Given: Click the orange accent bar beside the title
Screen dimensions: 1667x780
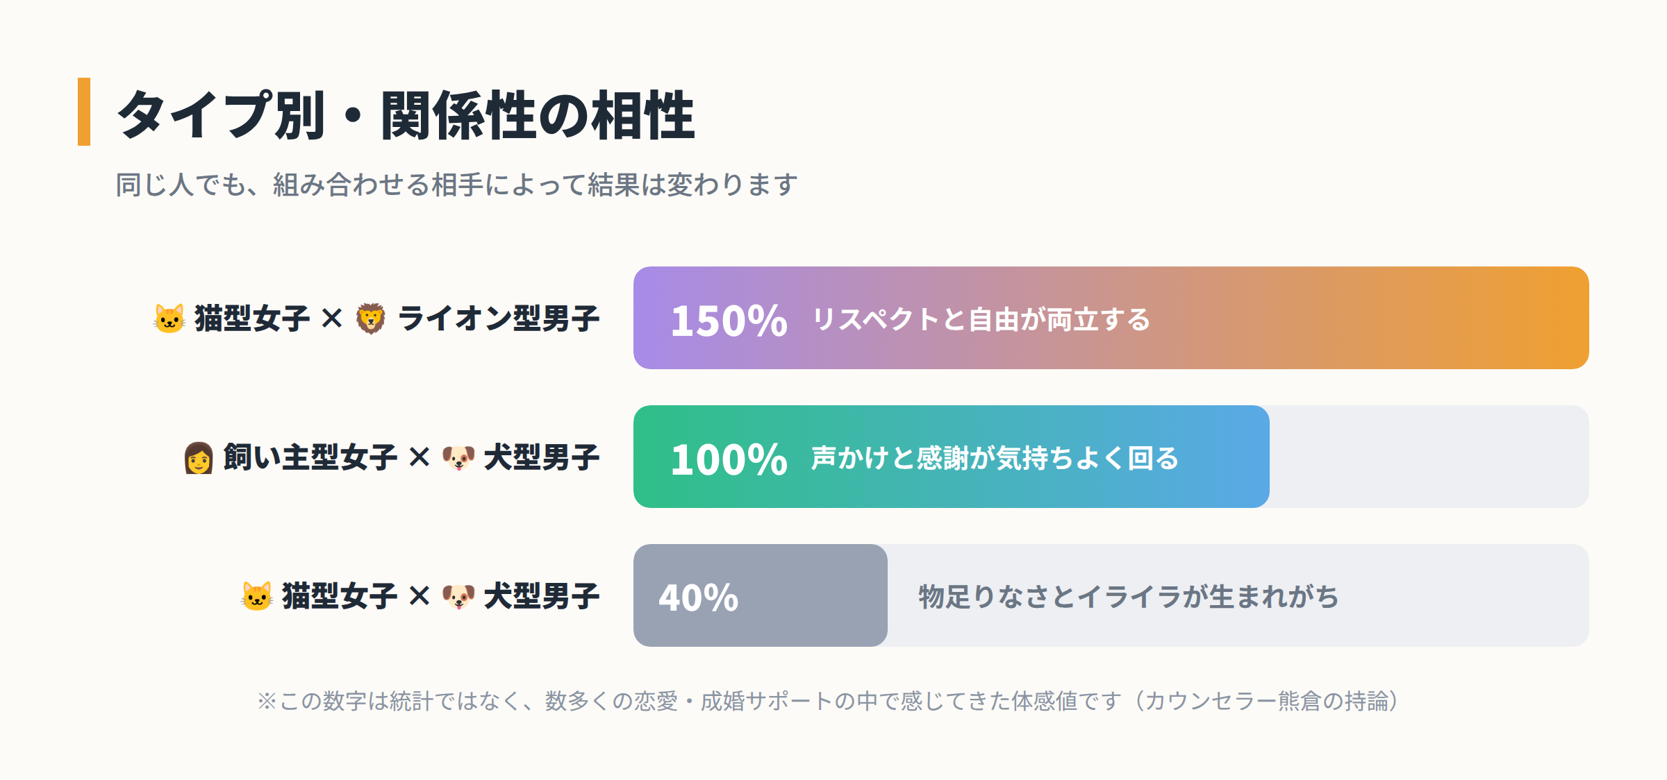Looking at the screenshot, I should coord(84,112).
